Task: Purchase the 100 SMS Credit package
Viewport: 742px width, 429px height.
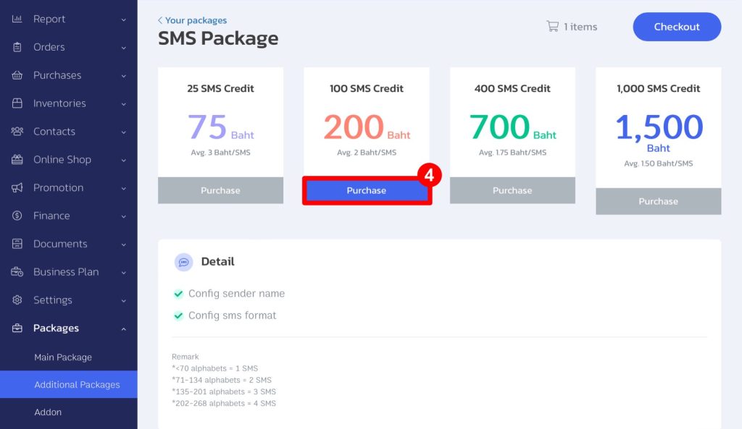Action: coord(367,190)
